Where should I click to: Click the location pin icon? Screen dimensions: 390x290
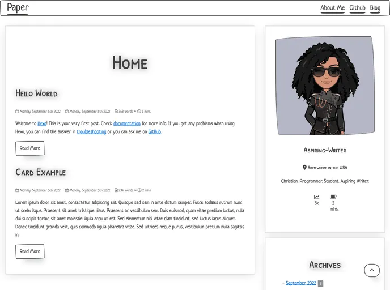click(x=304, y=168)
